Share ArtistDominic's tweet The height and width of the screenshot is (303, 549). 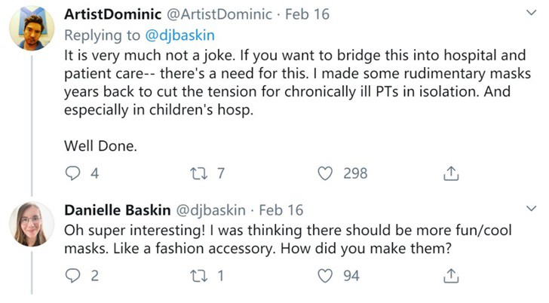coord(450,173)
